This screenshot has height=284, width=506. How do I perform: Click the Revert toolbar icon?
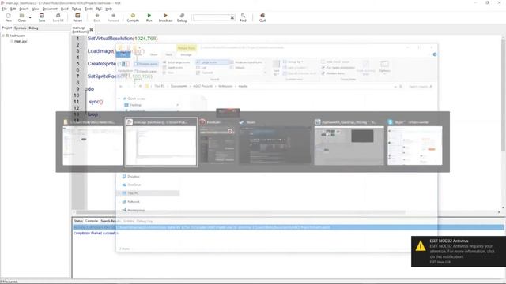point(77,17)
